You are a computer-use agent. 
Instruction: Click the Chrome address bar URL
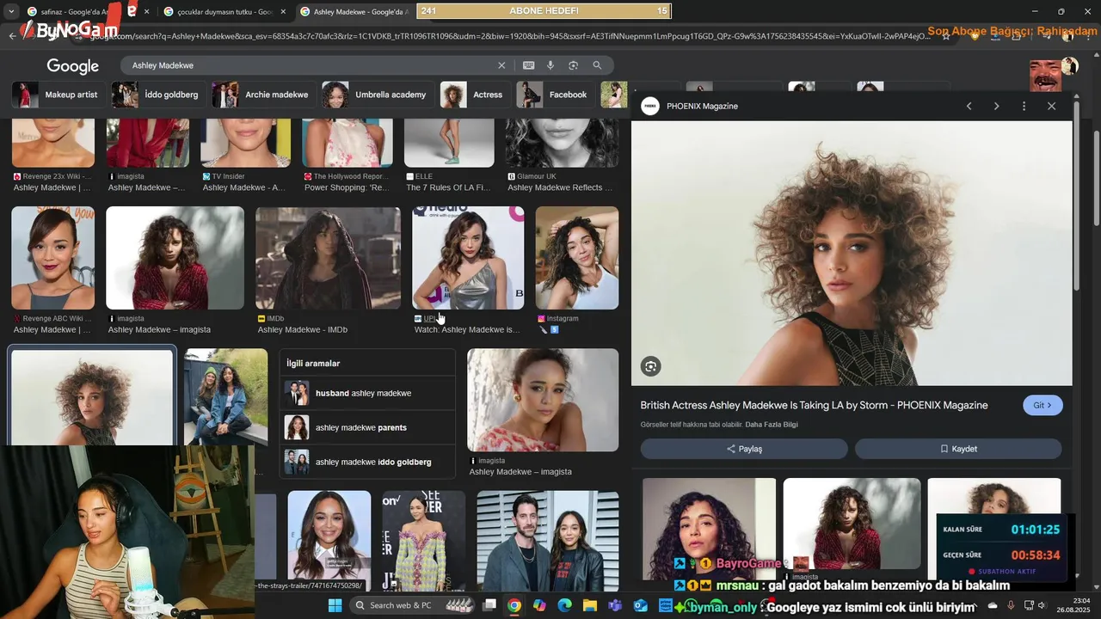point(507,36)
